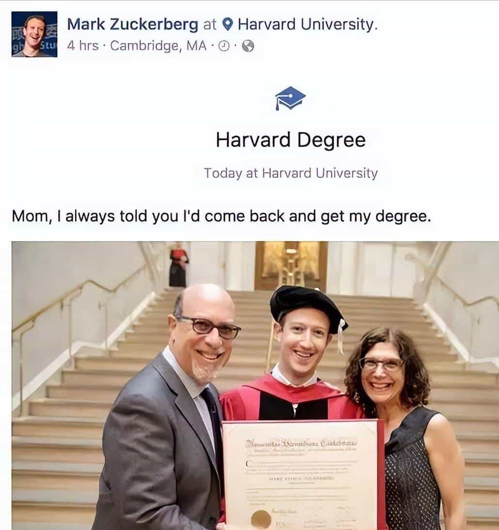This screenshot has width=499, height=530.
Task: Click the '4 hrs' post timestamp
Action: coord(83,46)
